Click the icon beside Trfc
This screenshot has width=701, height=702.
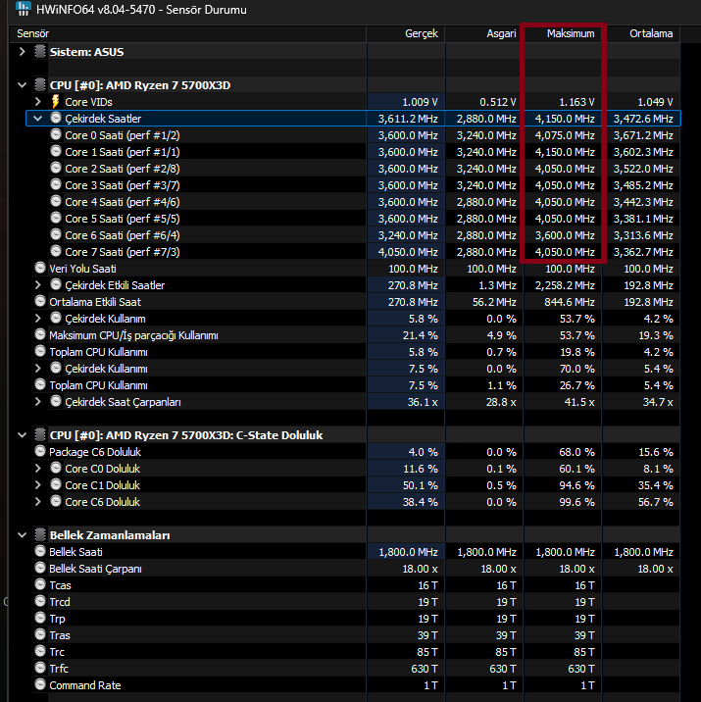pyautogui.click(x=40, y=668)
